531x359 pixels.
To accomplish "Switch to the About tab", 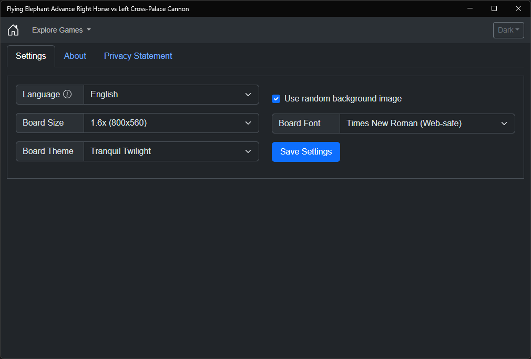I will coord(75,56).
